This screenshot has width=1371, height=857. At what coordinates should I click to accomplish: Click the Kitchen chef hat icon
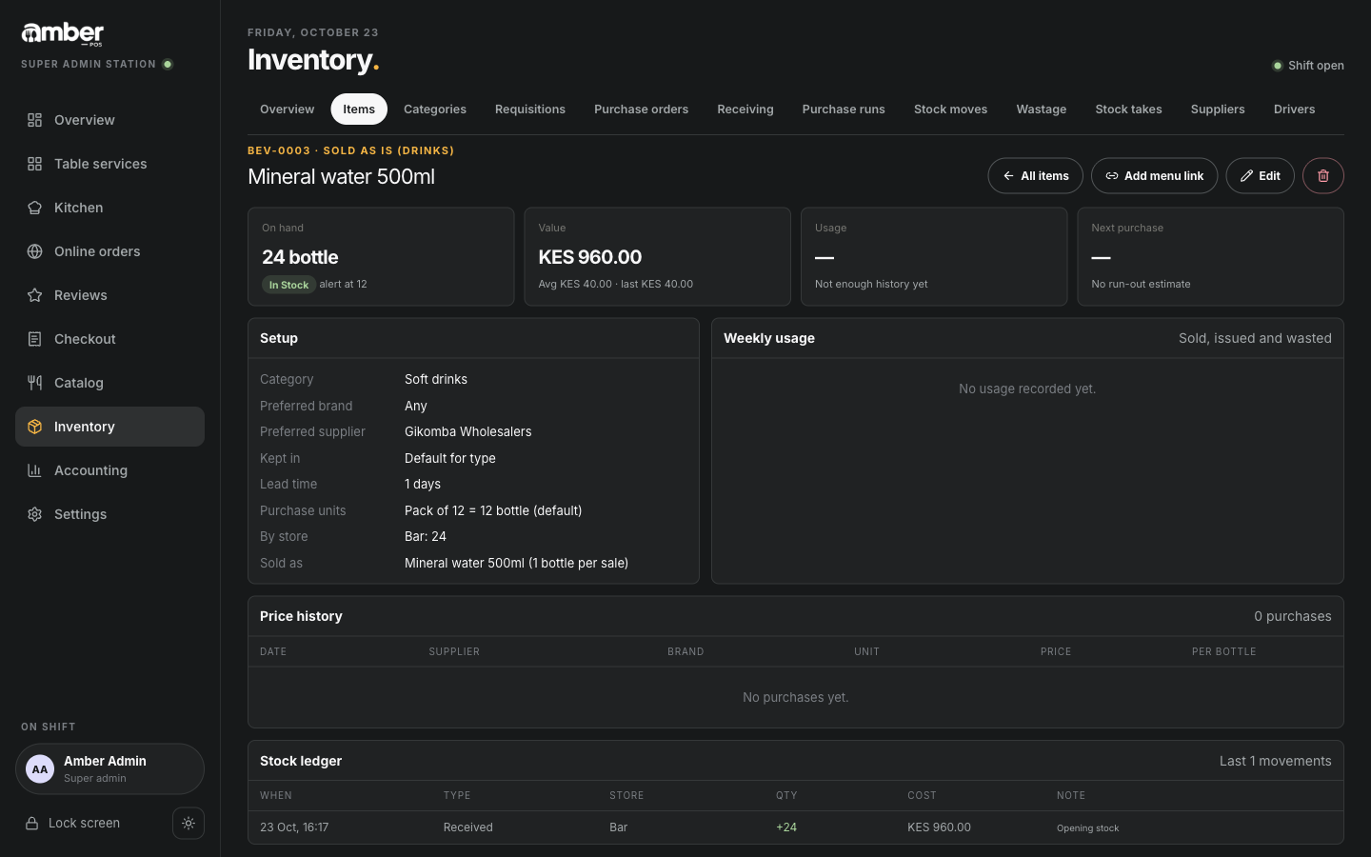pyautogui.click(x=34, y=208)
